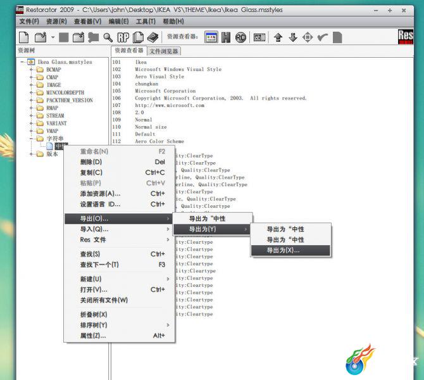Click the Save As folder toolbar icon
Screen dimensions: 424x380
tap(78, 37)
